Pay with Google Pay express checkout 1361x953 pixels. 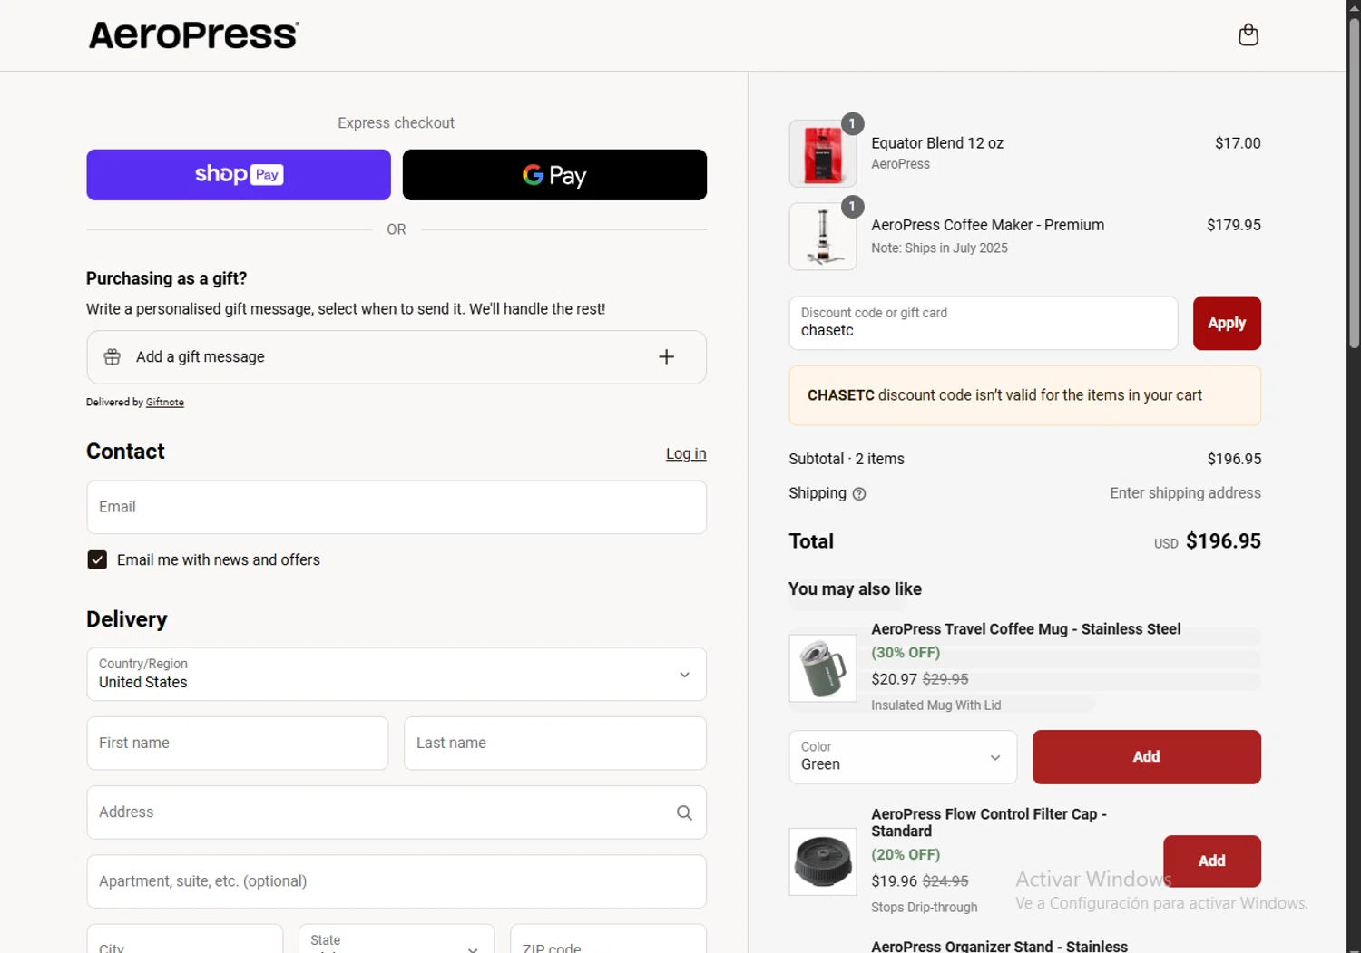(554, 175)
